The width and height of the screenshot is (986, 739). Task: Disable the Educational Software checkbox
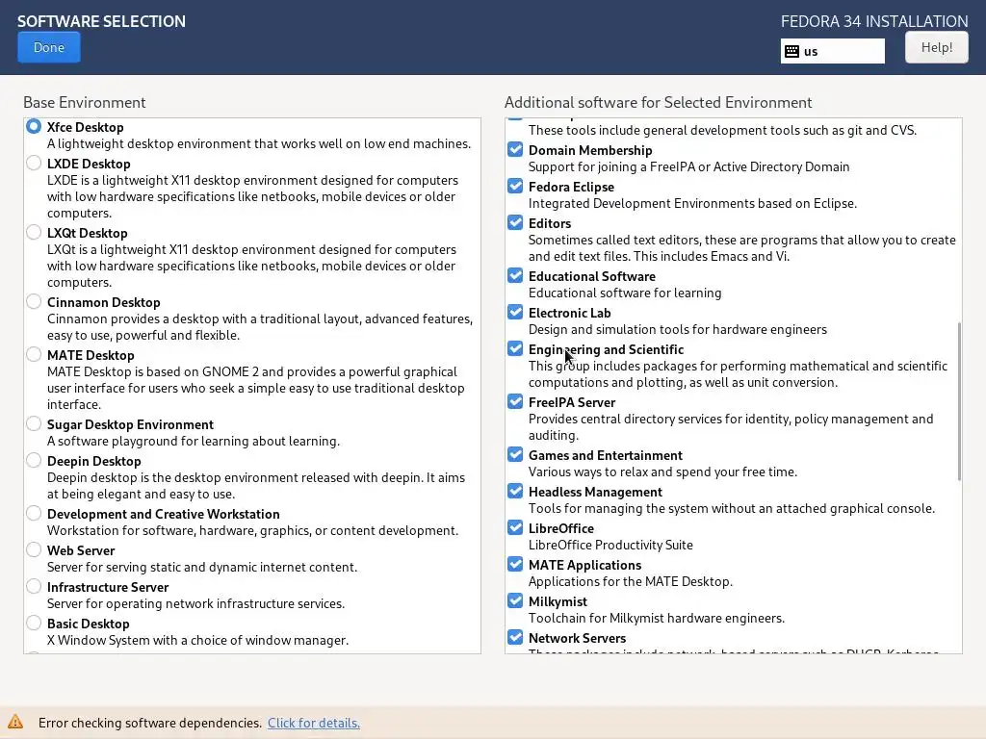click(515, 275)
